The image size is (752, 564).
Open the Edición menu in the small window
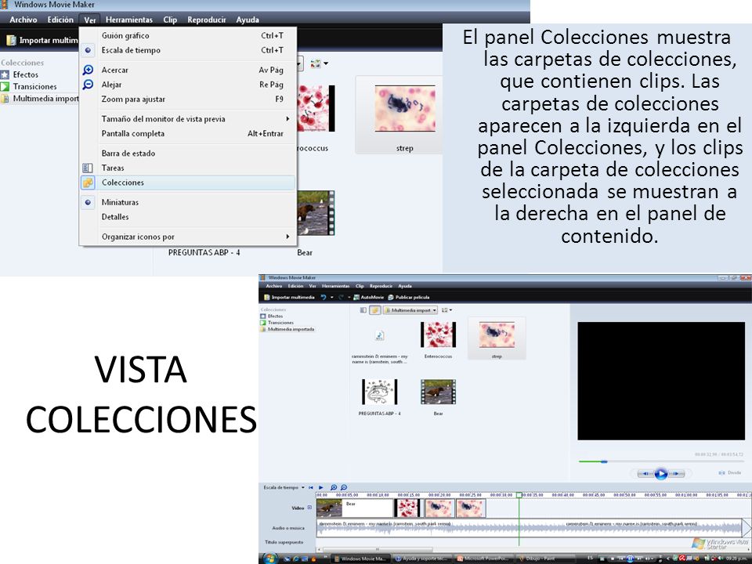point(295,286)
